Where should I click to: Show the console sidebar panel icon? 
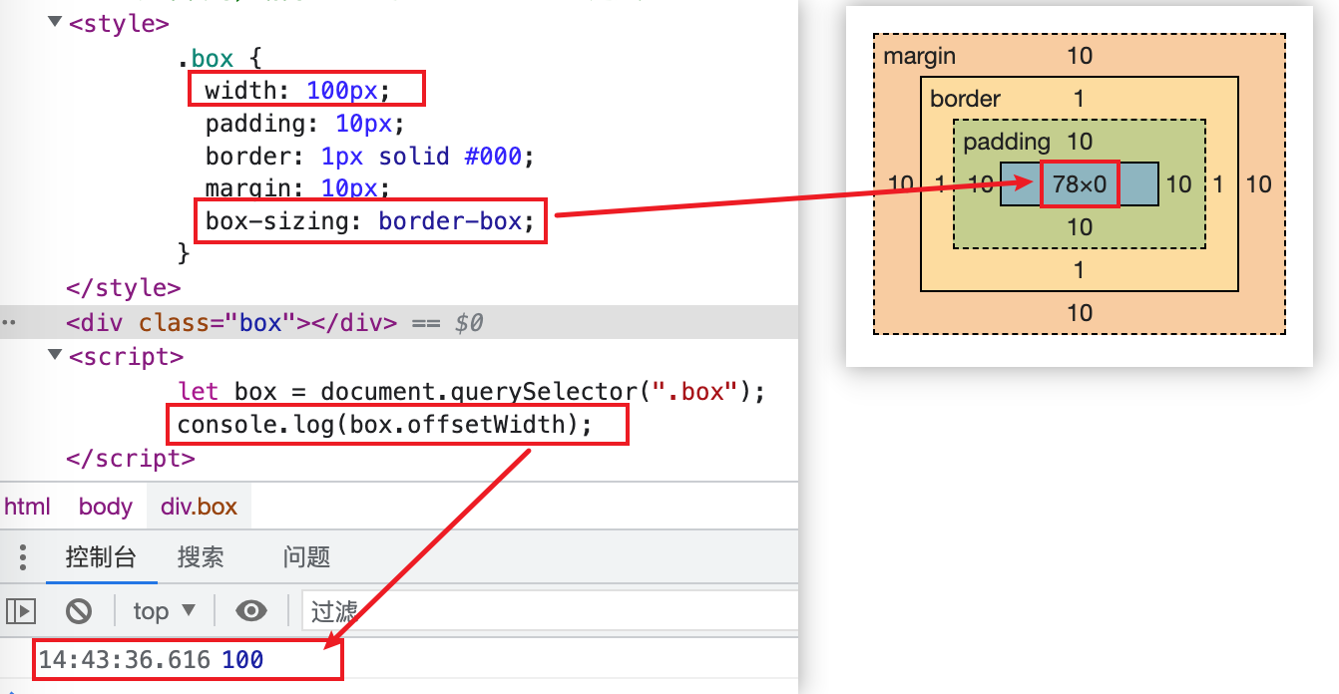tap(21, 610)
